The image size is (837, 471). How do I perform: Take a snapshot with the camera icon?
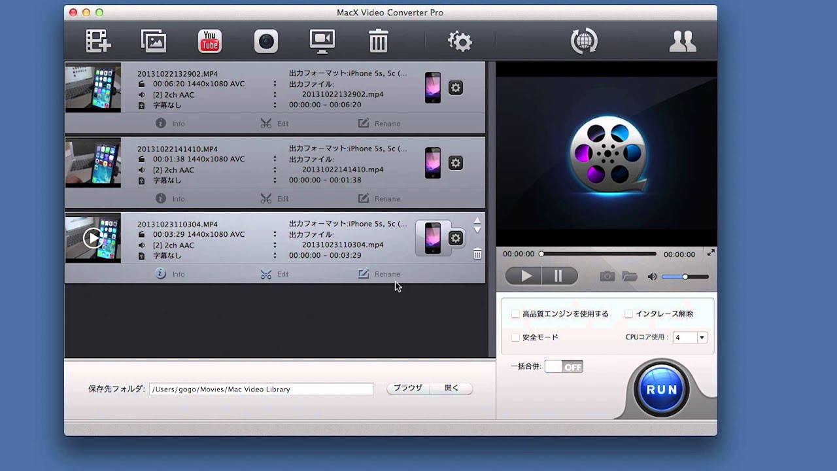click(x=607, y=277)
